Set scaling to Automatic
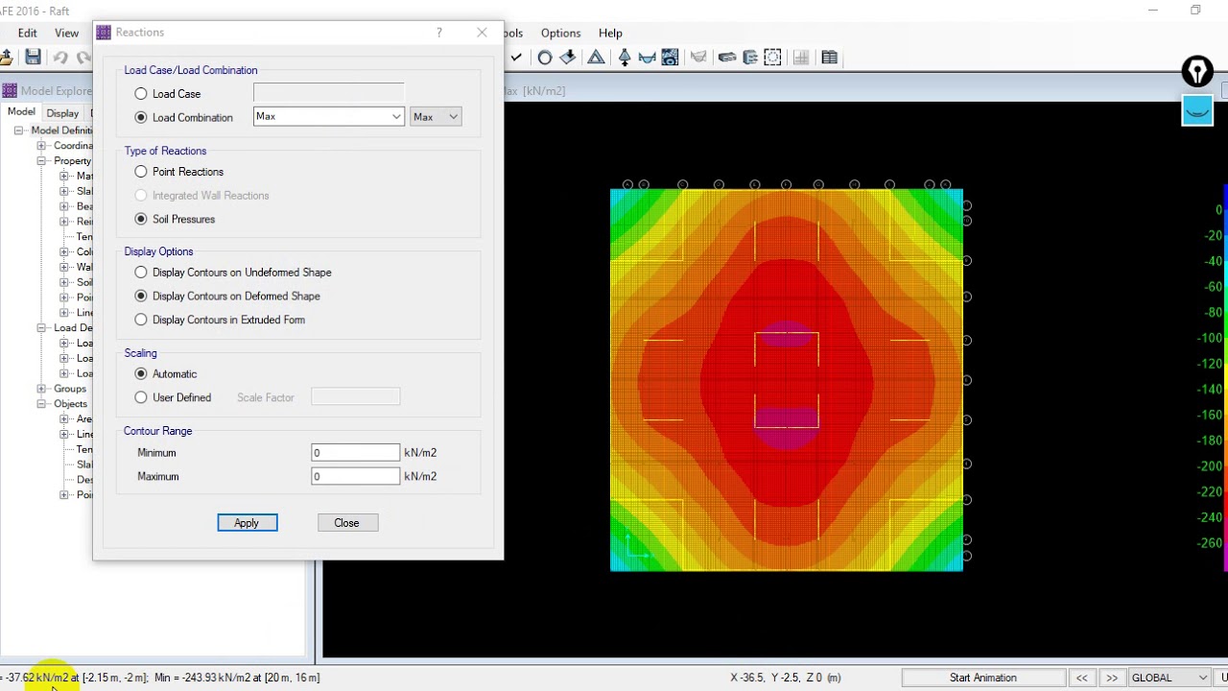 click(x=141, y=374)
